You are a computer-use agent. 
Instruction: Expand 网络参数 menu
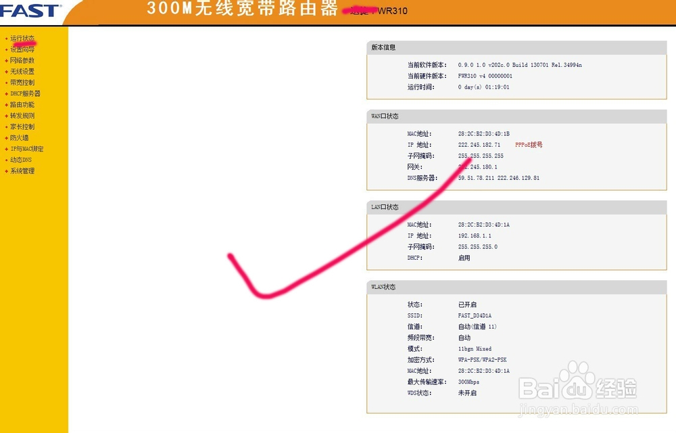coord(22,60)
